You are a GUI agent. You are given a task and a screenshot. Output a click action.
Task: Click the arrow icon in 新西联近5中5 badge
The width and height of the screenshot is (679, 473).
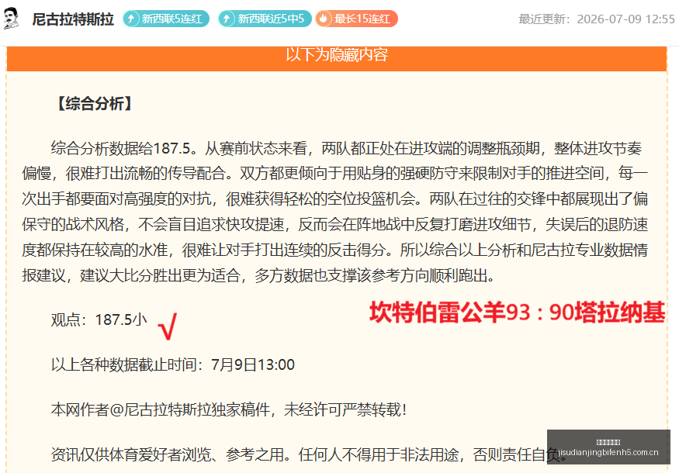coord(226,19)
